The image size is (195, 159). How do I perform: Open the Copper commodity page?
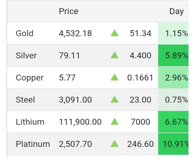30,78
